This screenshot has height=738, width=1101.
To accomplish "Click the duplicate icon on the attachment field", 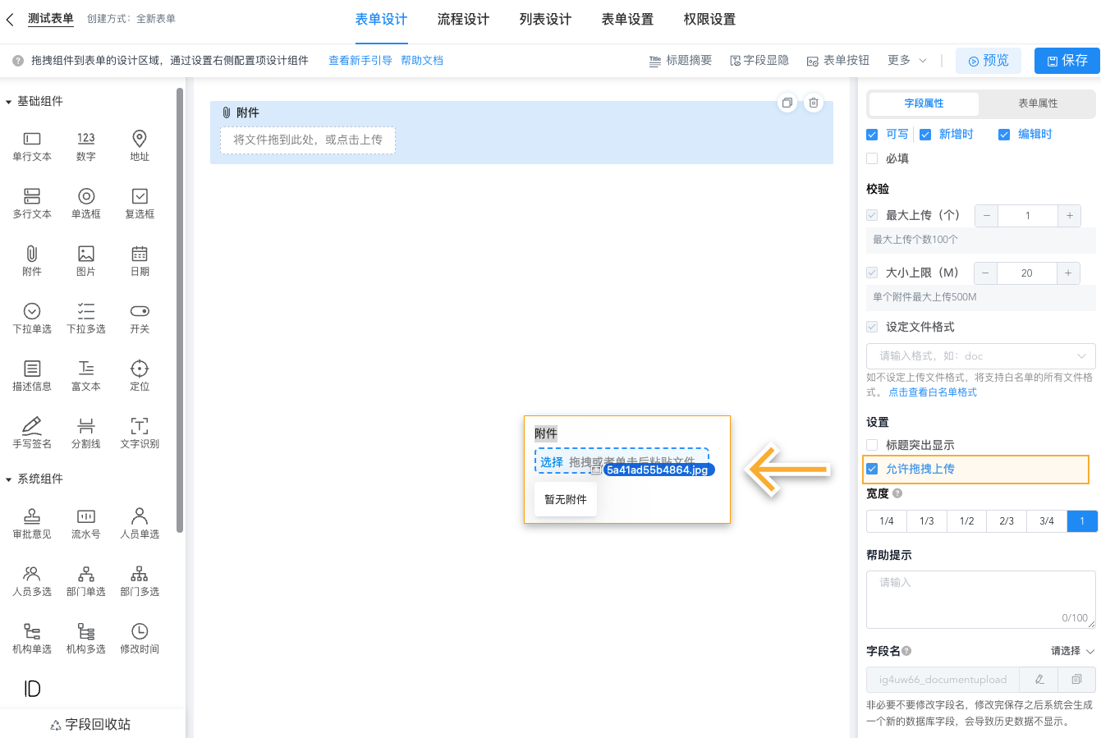I will (787, 103).
